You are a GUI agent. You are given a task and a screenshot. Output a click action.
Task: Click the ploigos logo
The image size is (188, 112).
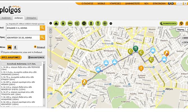(x=10, y=10)
